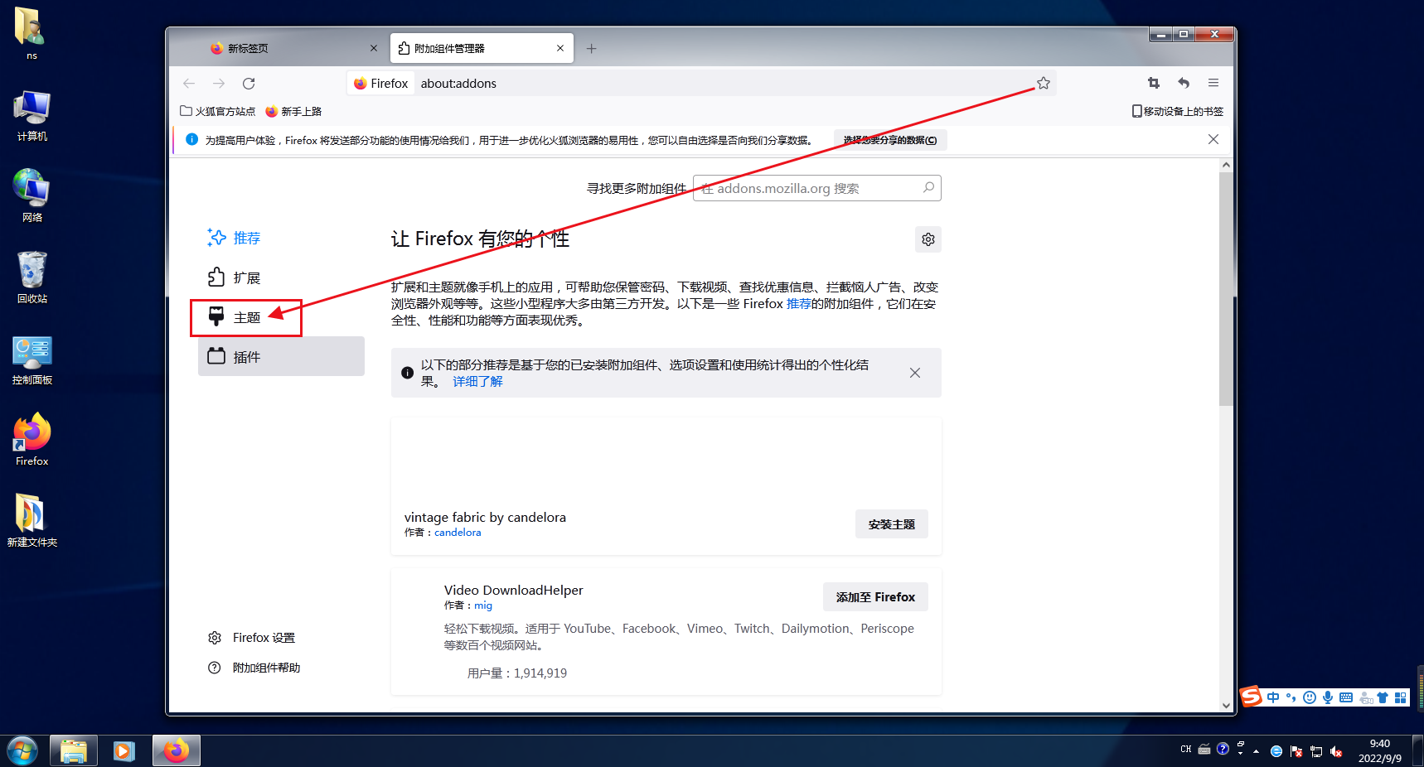The image size is (1424, 767).
Task: Open the Firefox hamburger menu
Action: [x=1213, y=83]
